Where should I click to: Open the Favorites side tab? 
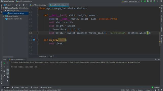click(x=1, y=79)
